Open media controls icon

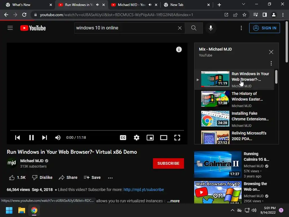point(255,15)
